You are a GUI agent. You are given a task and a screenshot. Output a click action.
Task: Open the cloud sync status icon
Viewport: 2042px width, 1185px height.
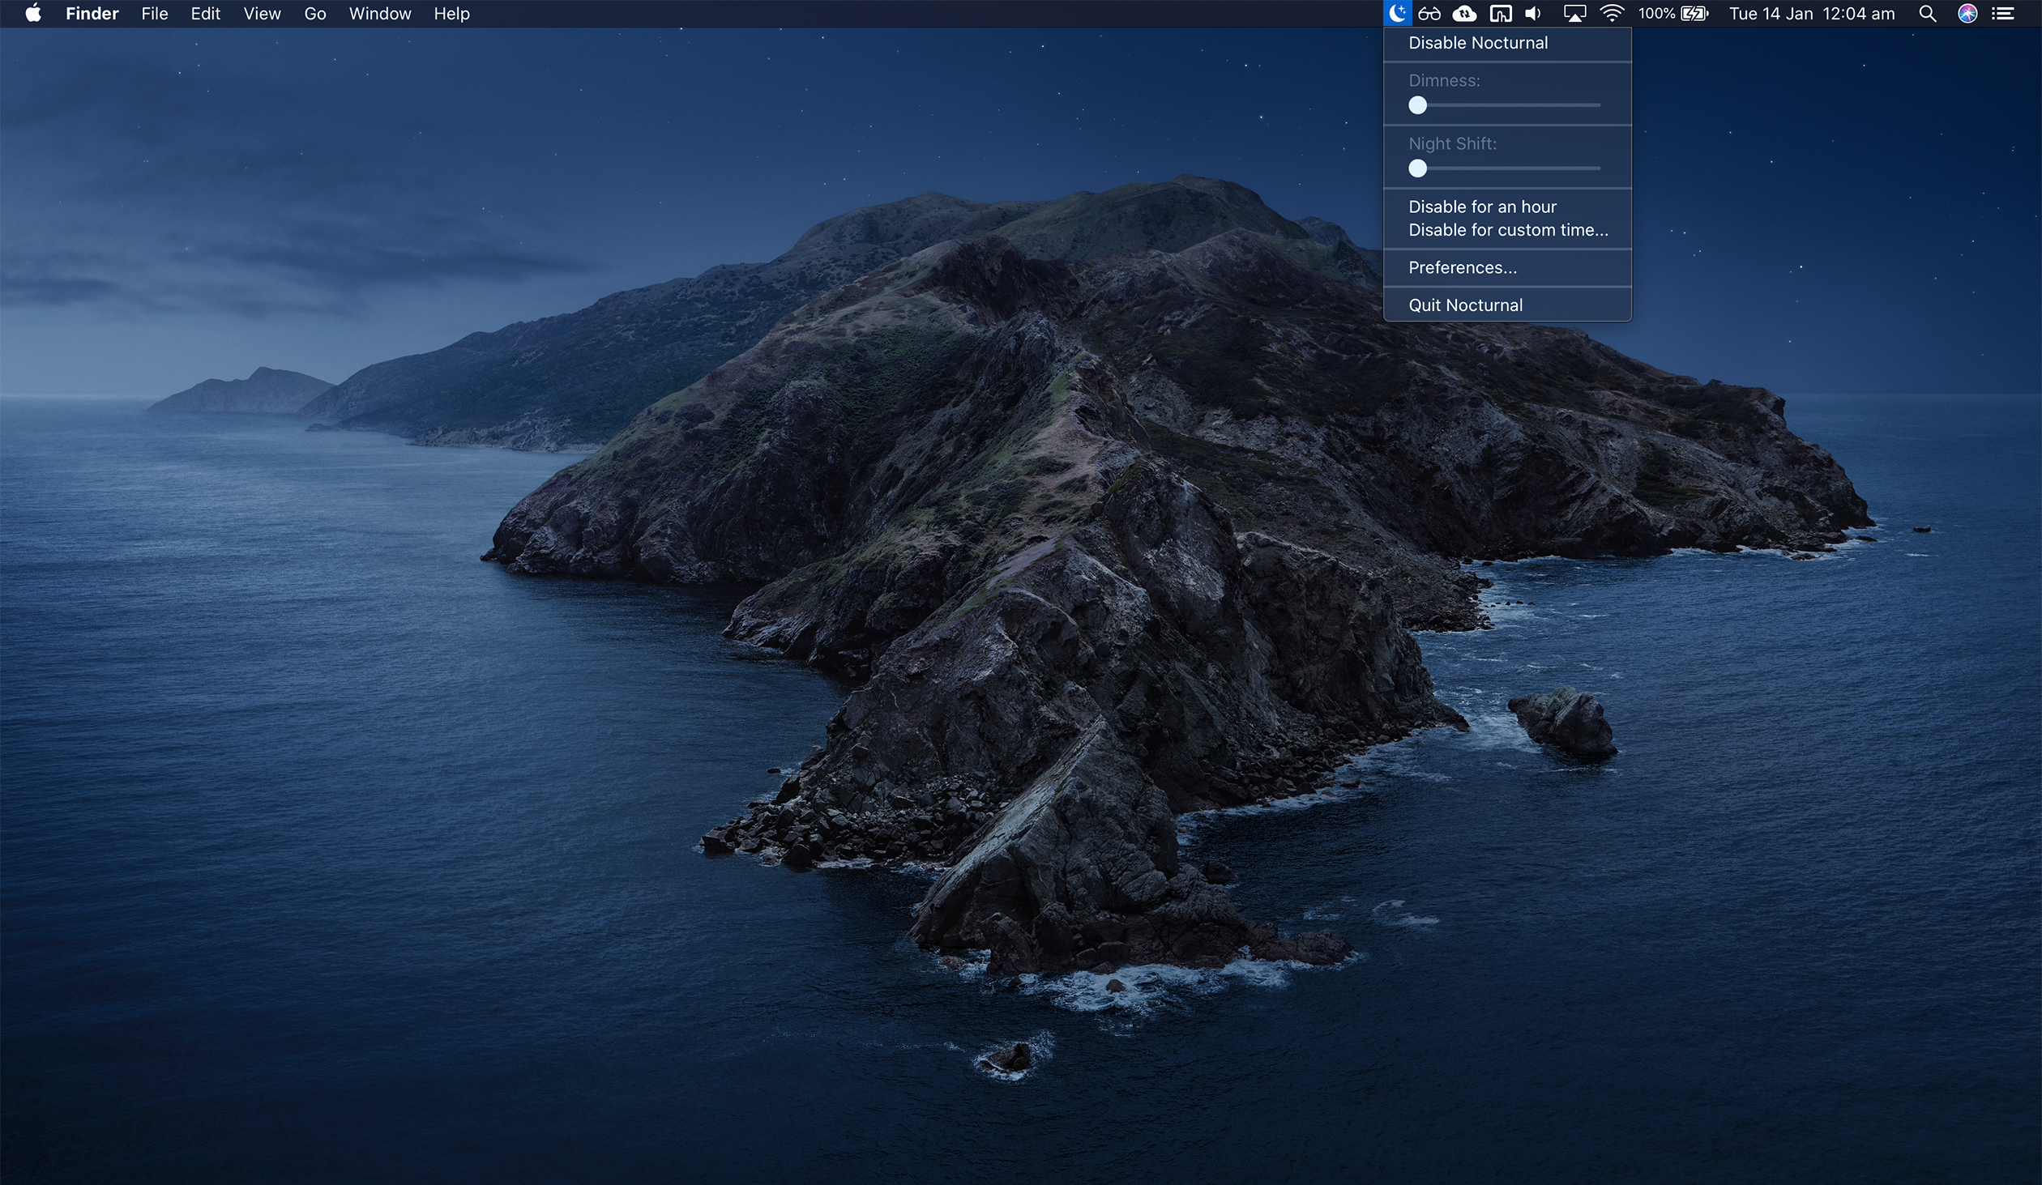1463,14
